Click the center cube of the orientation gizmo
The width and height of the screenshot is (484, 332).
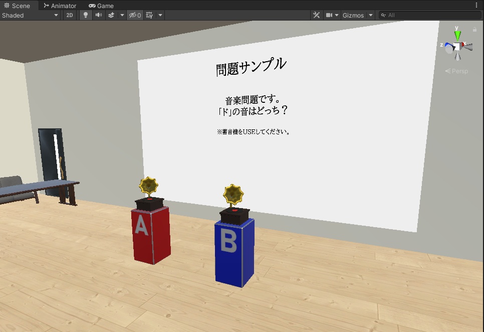[x=457, y=47]
